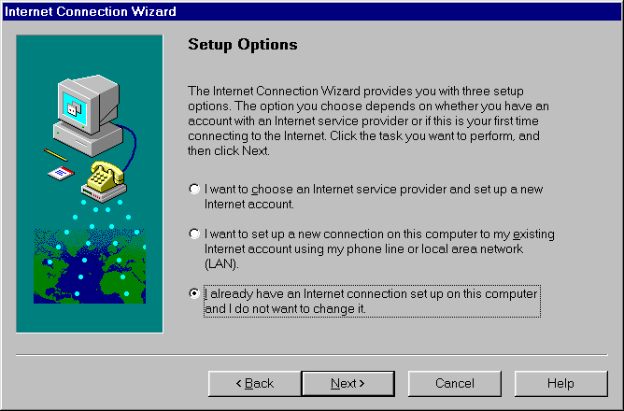This screenshot has height=411, width=624.
Task: Select the existing Internet account radio button
Action: pos(194,234)
